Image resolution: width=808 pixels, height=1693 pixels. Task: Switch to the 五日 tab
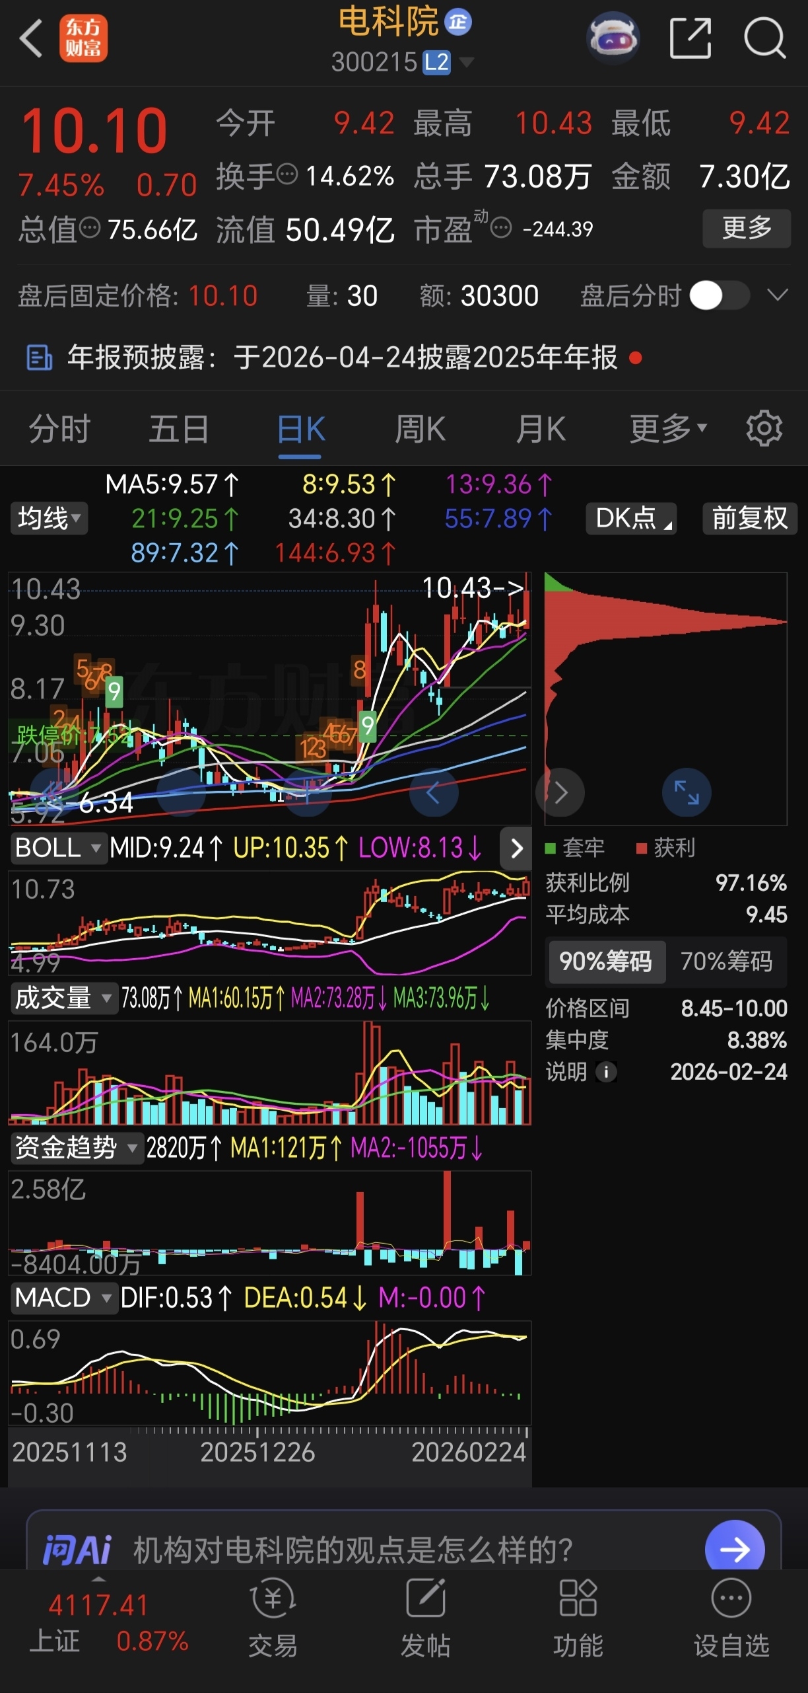tap(179, 428)
